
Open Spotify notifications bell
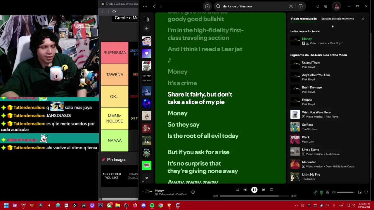318,6
